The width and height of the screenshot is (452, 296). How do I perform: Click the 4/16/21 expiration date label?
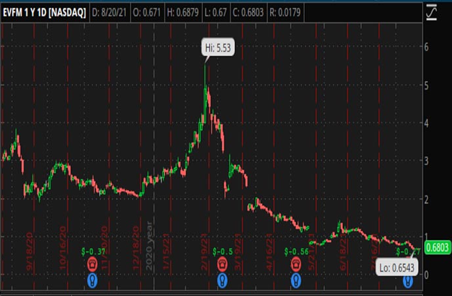269,251
